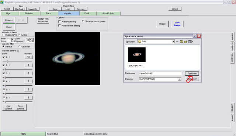
Task: Adjust the Initial Layer stepper icon
Action: [13, 40]
